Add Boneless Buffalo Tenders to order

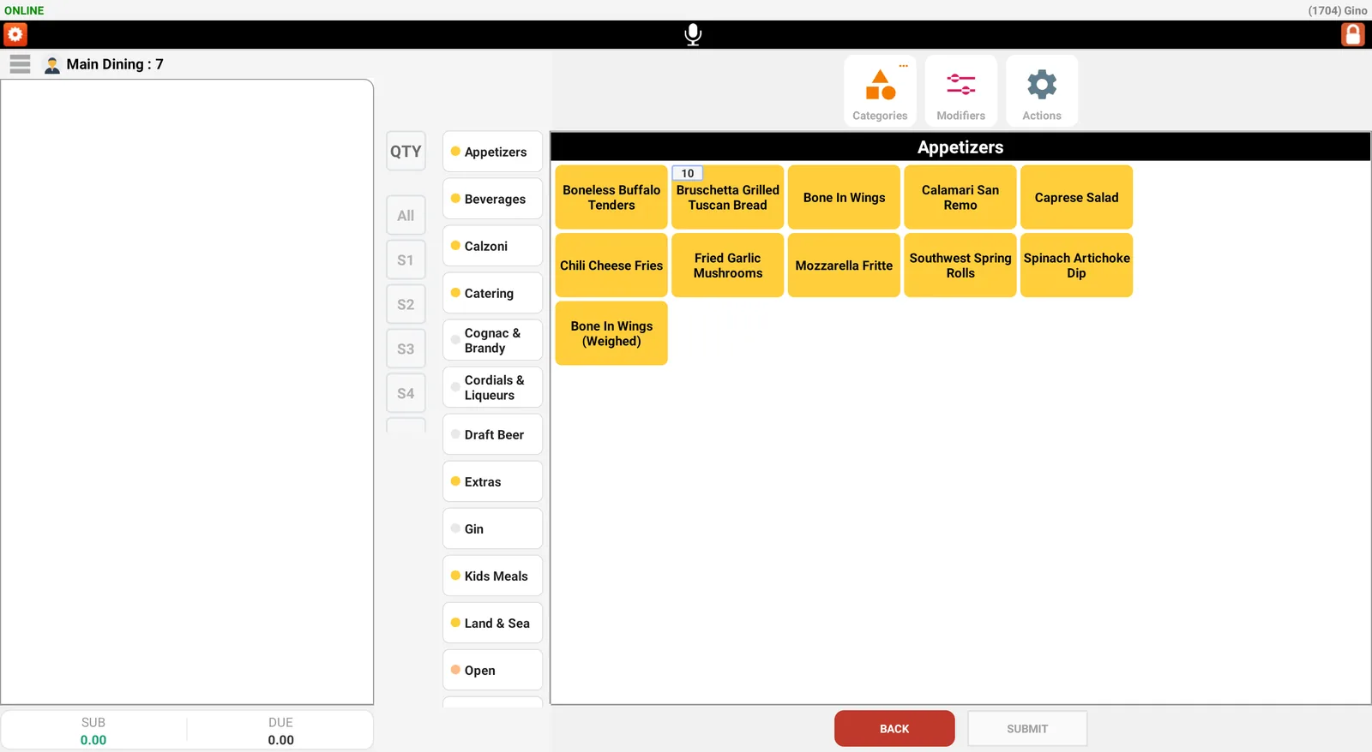click(611, 197)
